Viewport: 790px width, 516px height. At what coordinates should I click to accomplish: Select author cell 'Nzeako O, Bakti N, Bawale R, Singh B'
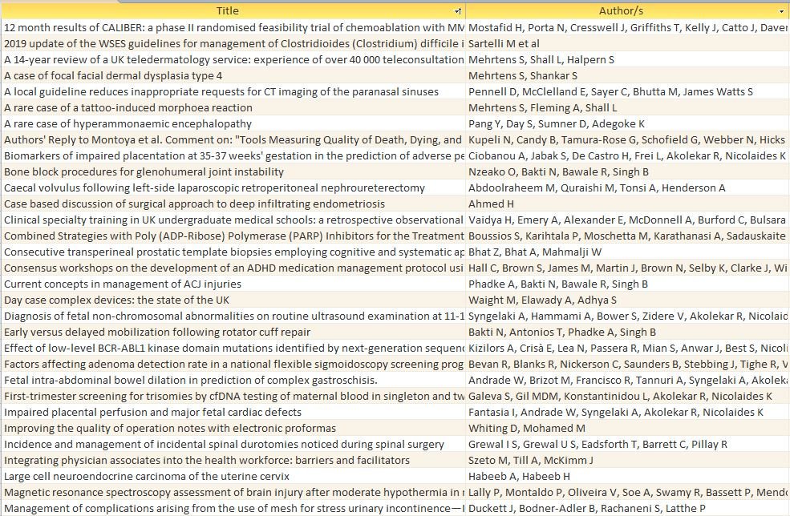tap(628, 172)
